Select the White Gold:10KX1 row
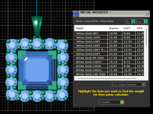Screen dimensions: 153x114 click(x=109, y=62)
